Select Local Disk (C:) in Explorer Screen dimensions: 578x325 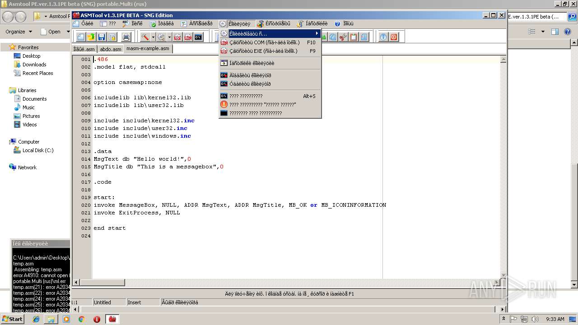[x=38, y=150]
